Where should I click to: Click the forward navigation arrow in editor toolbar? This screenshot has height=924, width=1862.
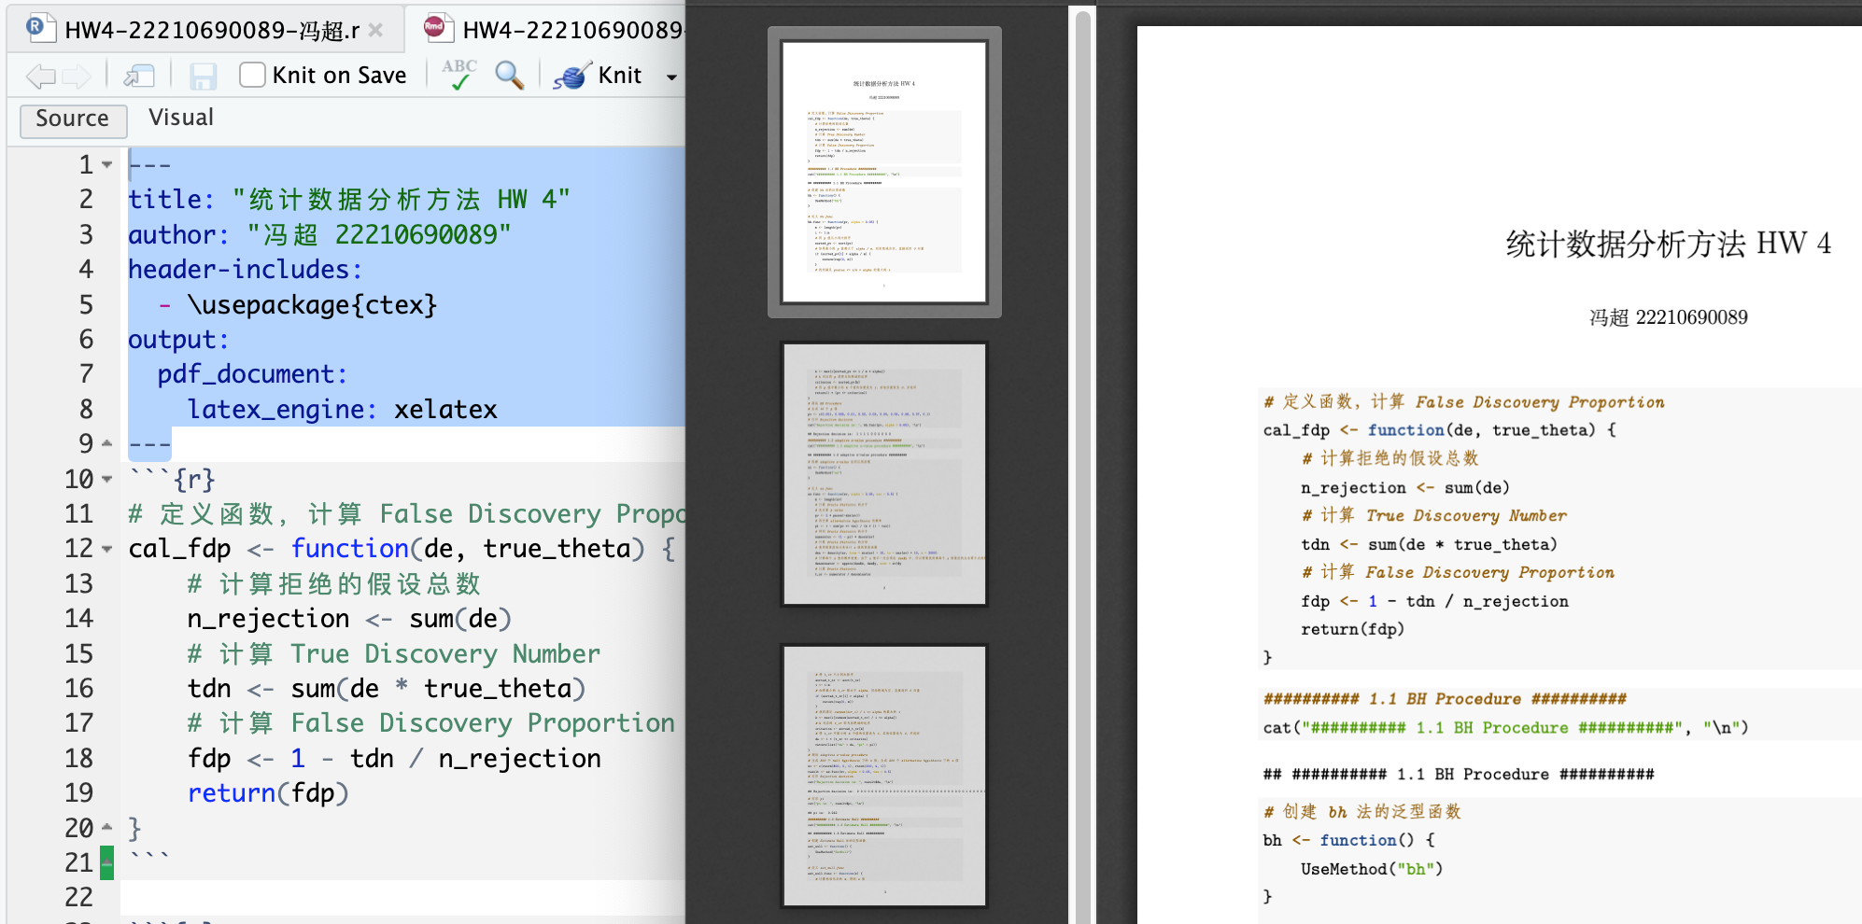77,76
